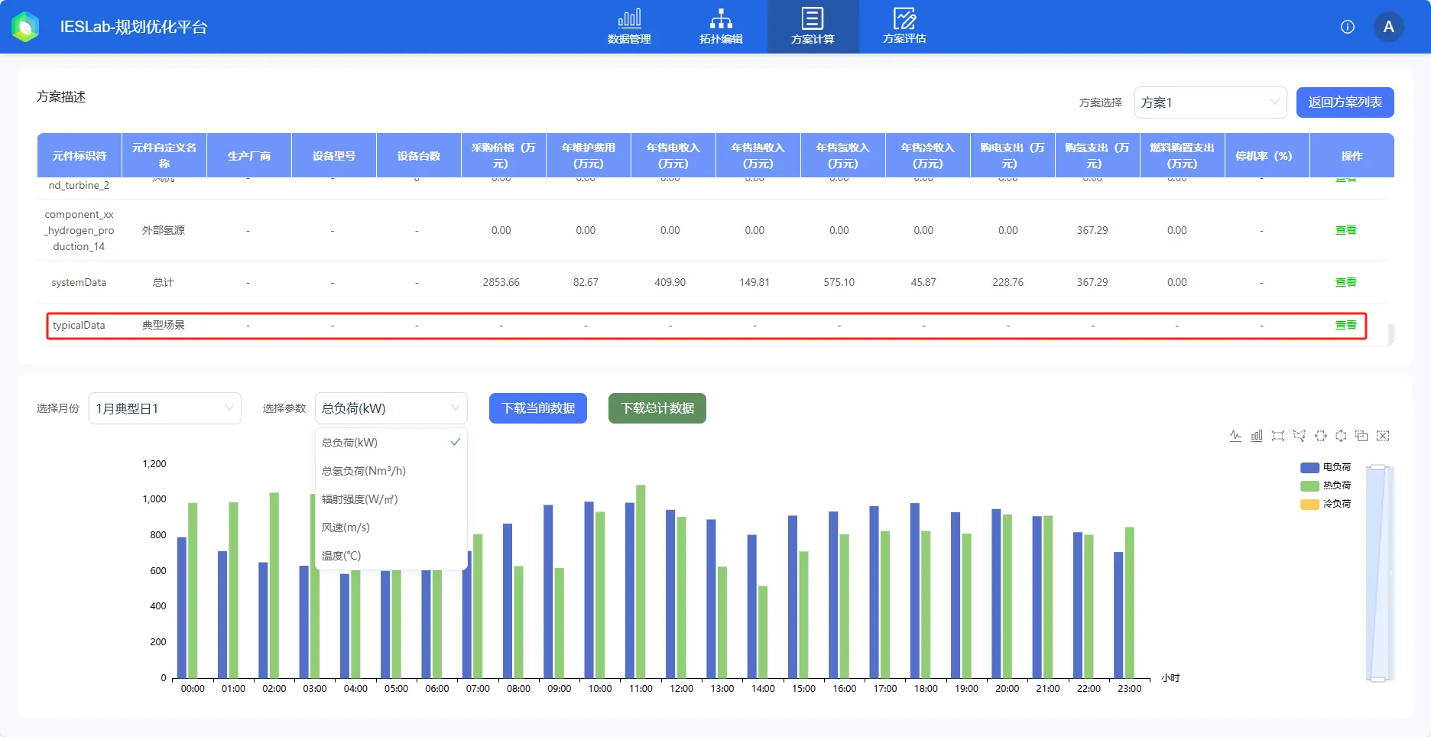Toggle 冷负荷 legend series

click(1326, 504)
